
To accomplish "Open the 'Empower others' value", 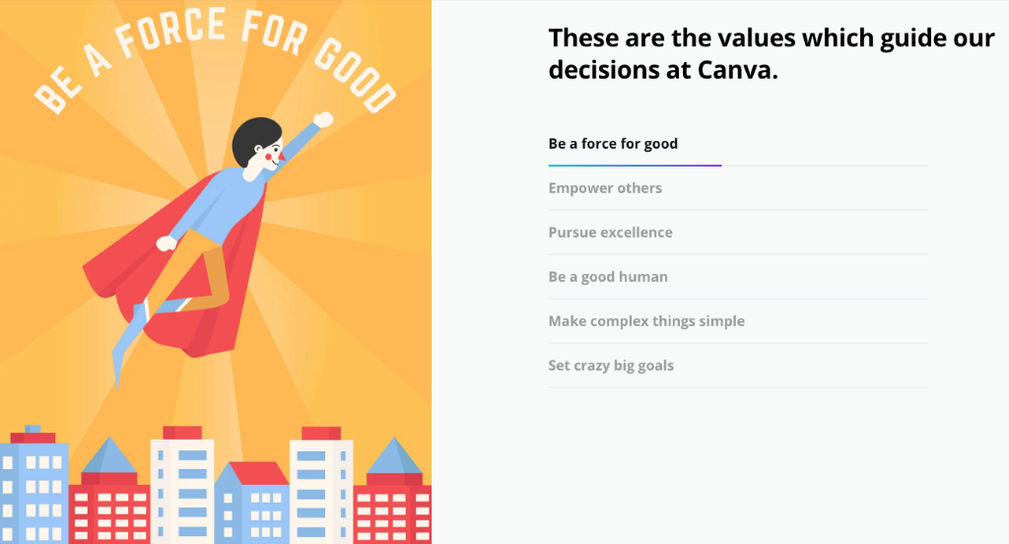I will pos(605,188).
